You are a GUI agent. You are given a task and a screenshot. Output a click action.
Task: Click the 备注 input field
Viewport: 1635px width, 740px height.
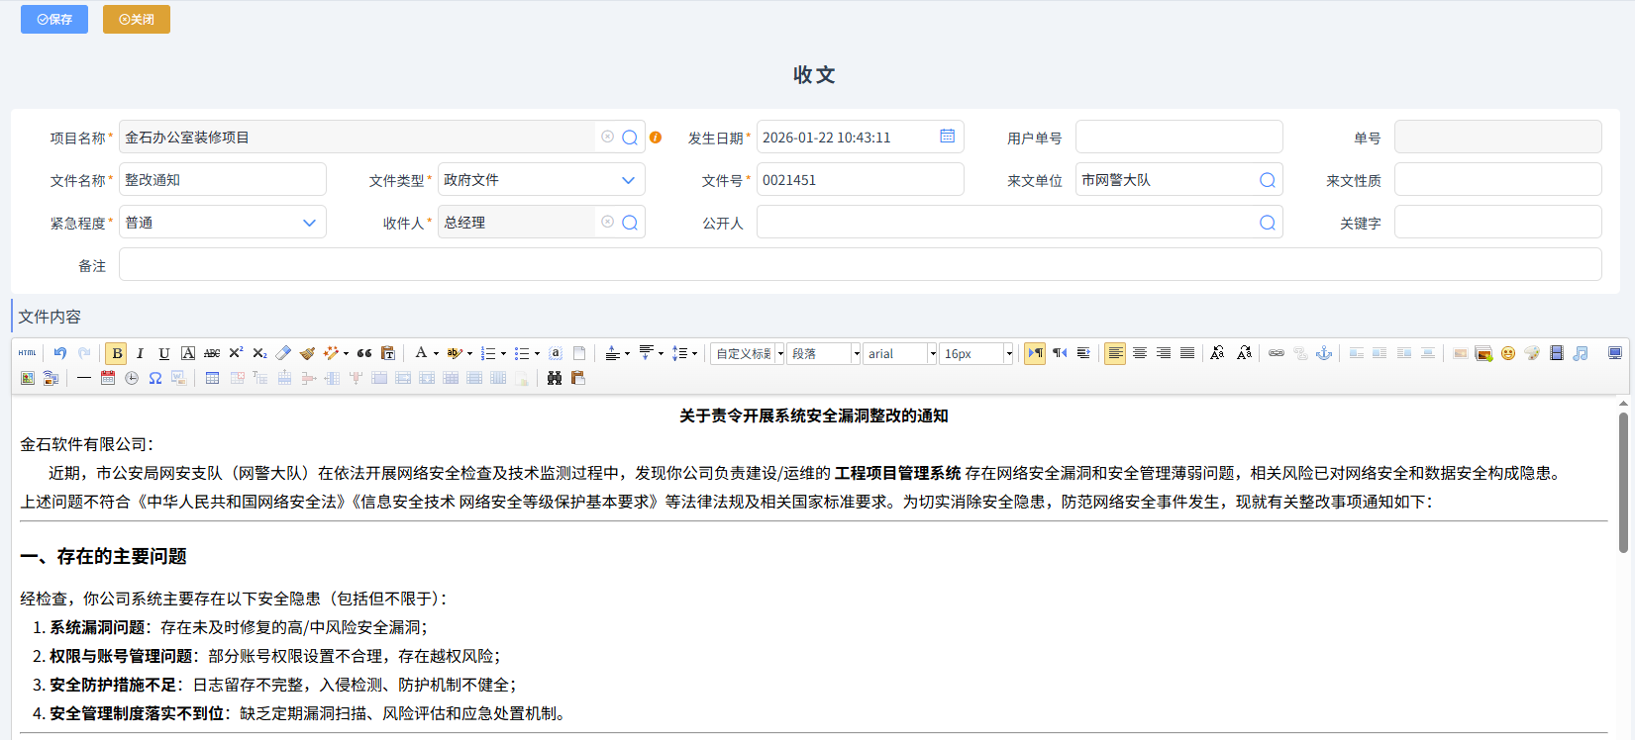tap(860, 265)
